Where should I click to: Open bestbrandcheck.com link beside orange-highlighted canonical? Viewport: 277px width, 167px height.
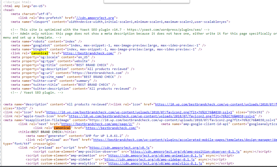tap(111, 128)
